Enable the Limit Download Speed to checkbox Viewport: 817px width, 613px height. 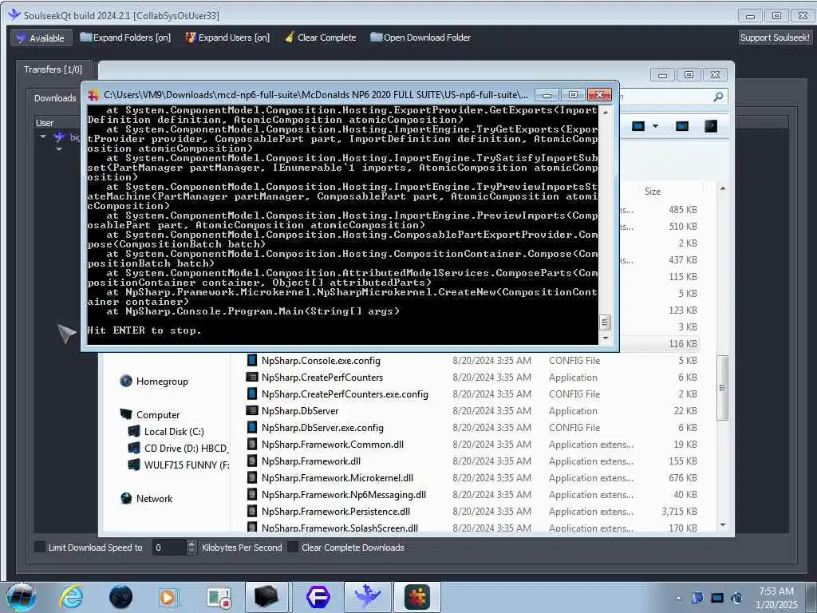tap(40, 548)
